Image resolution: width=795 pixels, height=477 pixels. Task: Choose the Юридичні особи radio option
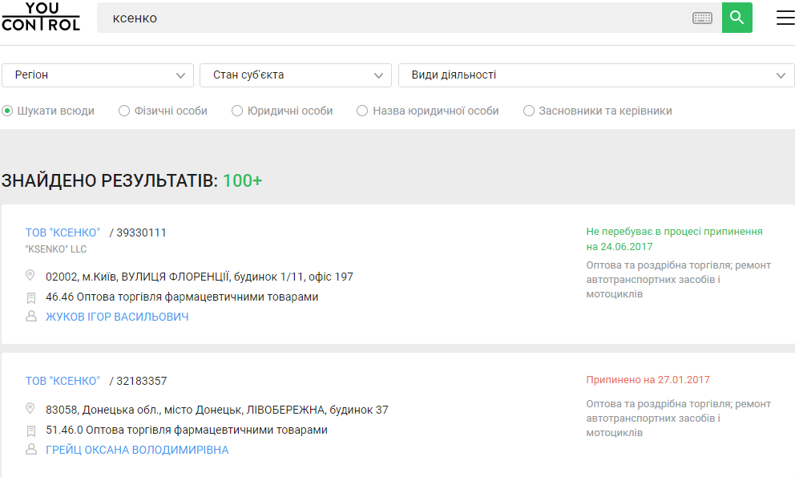click(237, 111)
